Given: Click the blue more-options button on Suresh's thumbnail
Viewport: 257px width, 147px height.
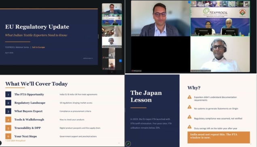Looking at the screenshot, I should pos(120,61).
